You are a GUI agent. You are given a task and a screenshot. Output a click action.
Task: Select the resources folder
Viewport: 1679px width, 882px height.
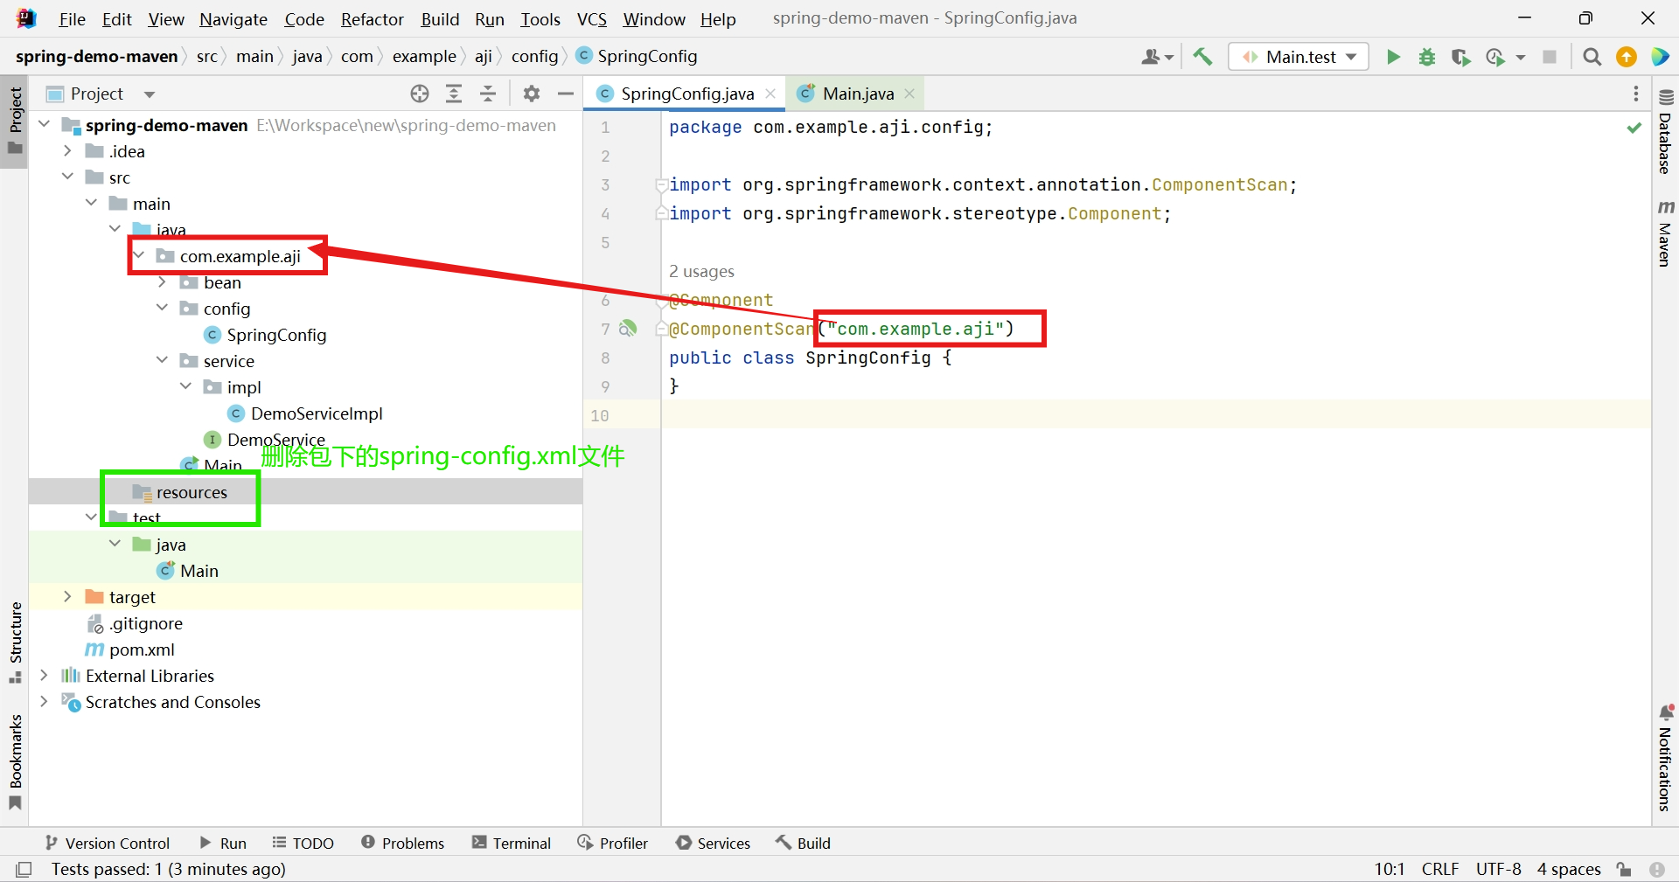point(192,492)
